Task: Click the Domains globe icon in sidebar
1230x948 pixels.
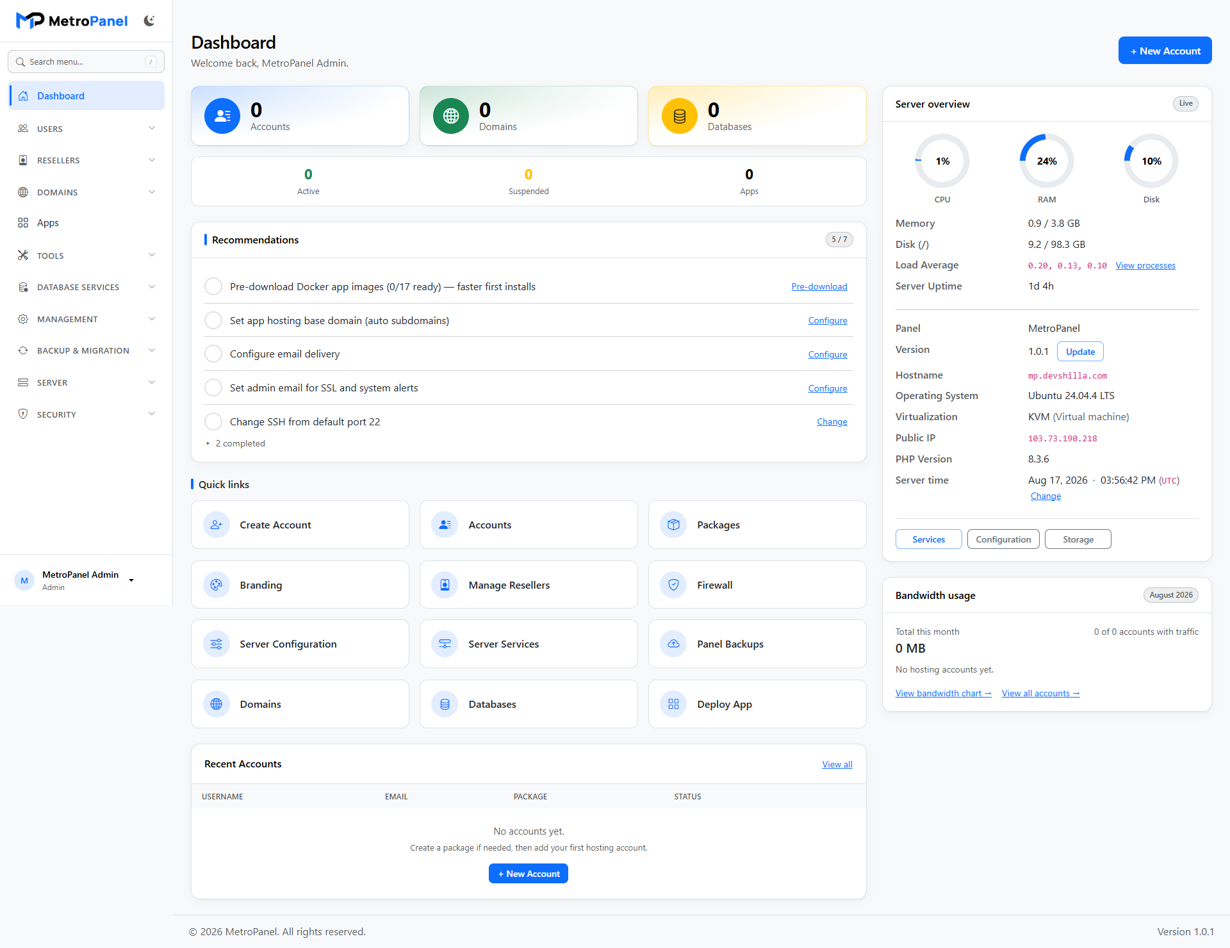Action: tap(23, 192)
